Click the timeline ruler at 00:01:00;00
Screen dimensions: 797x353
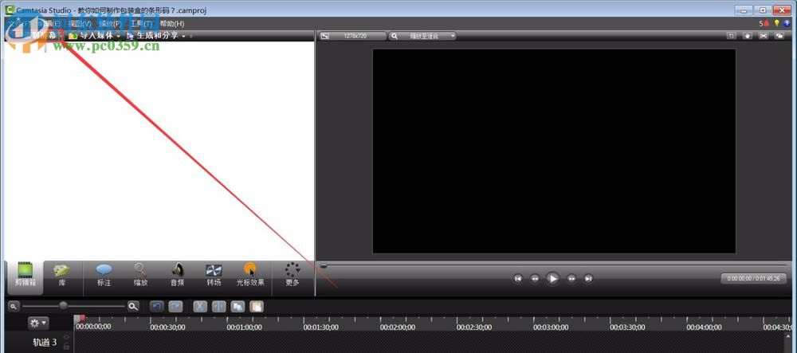point(244,328)
